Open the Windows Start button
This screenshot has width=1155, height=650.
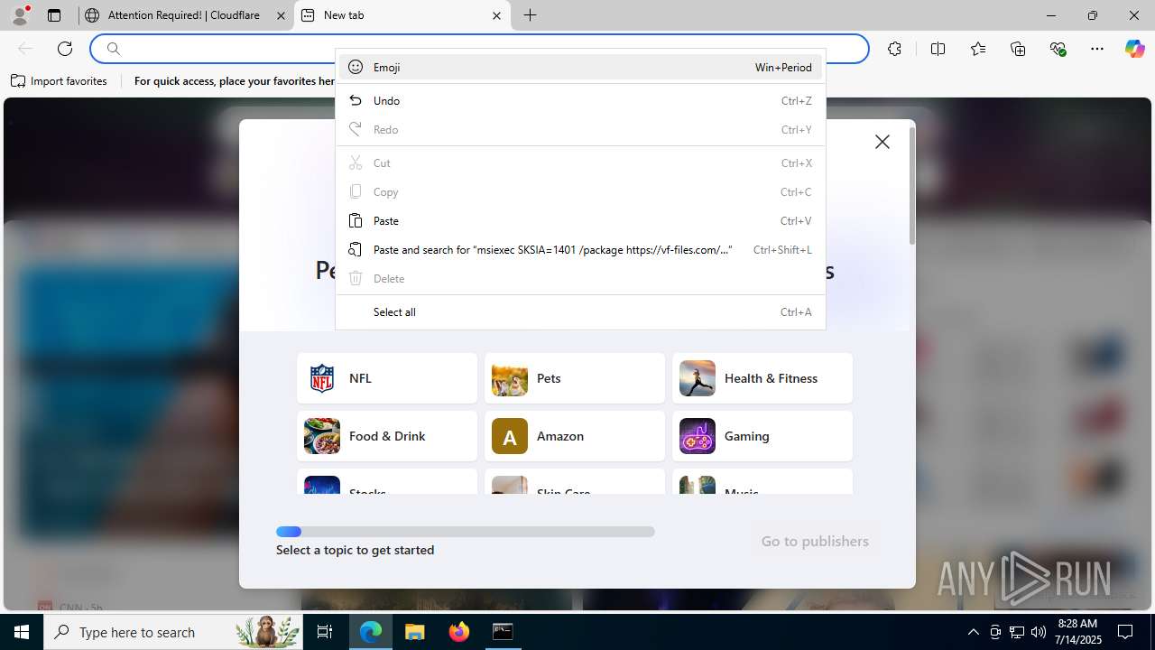22,632
